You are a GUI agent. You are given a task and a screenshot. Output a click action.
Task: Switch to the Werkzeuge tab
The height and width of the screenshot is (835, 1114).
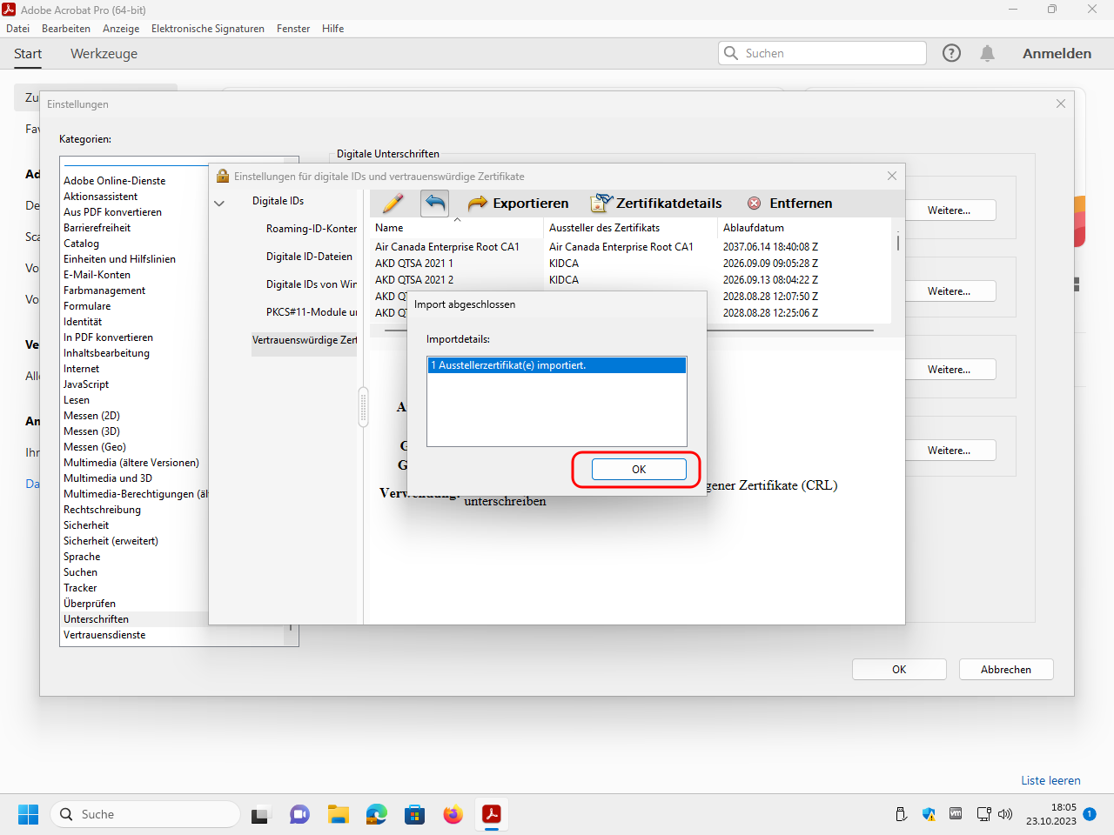click(104, 53)
